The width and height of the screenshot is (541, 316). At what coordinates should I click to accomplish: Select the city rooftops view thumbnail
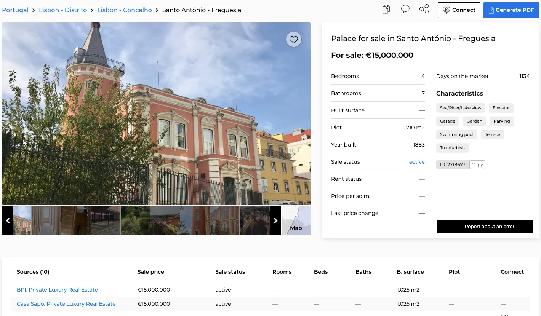pyautogui.click(x=165, y=220)
